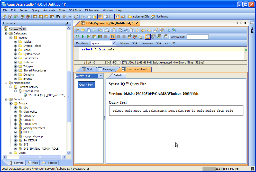
Task: Open the Detail side panel
Action: coord(252,27)
